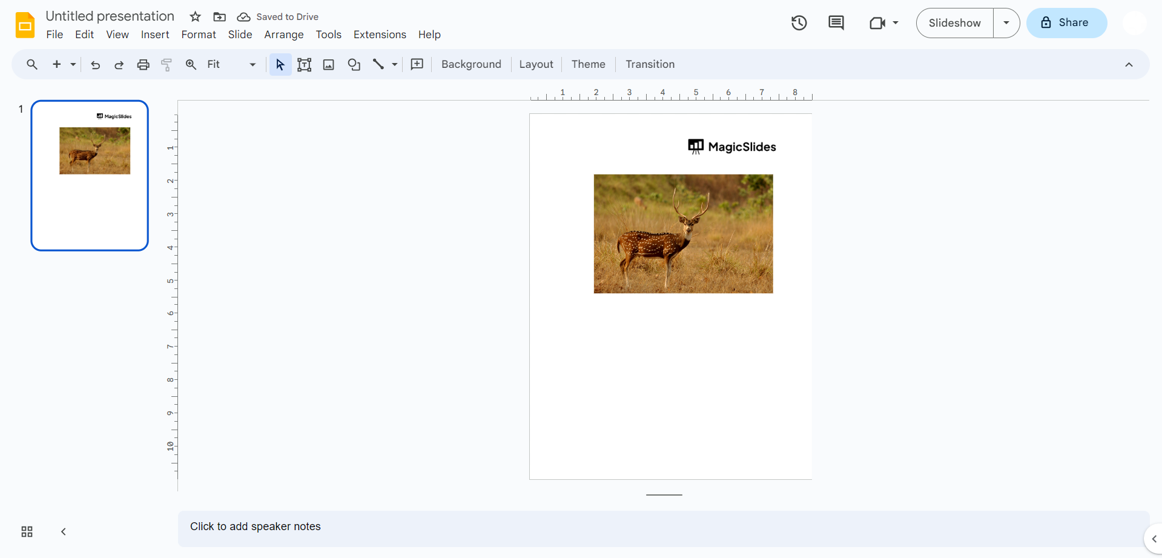
Task: Open version history
Action: (x=798, y=22)
